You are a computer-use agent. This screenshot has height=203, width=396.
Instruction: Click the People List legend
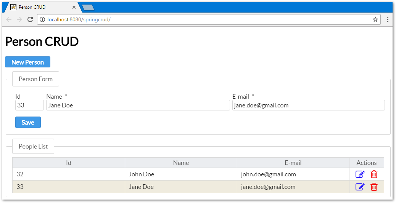pos(33,146)
